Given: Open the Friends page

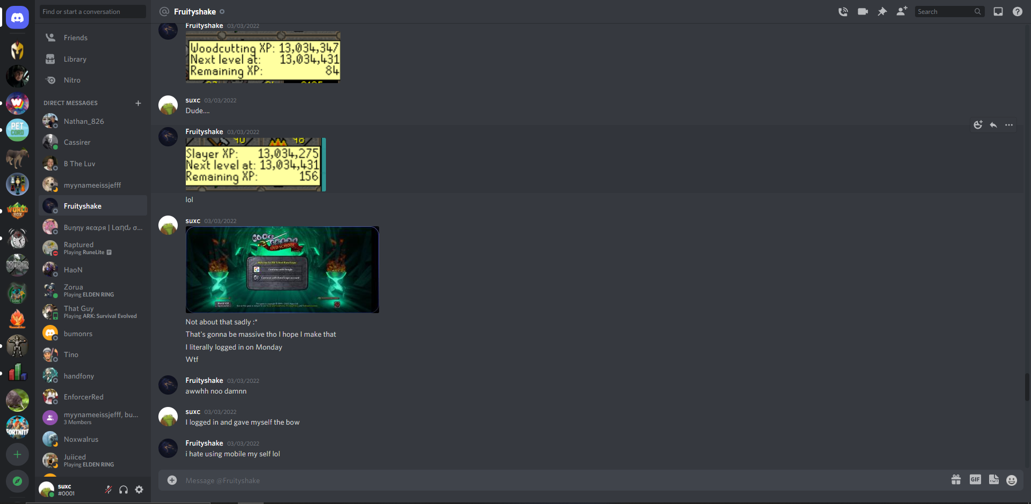Looking at the screenshot, I should point(93,38).
